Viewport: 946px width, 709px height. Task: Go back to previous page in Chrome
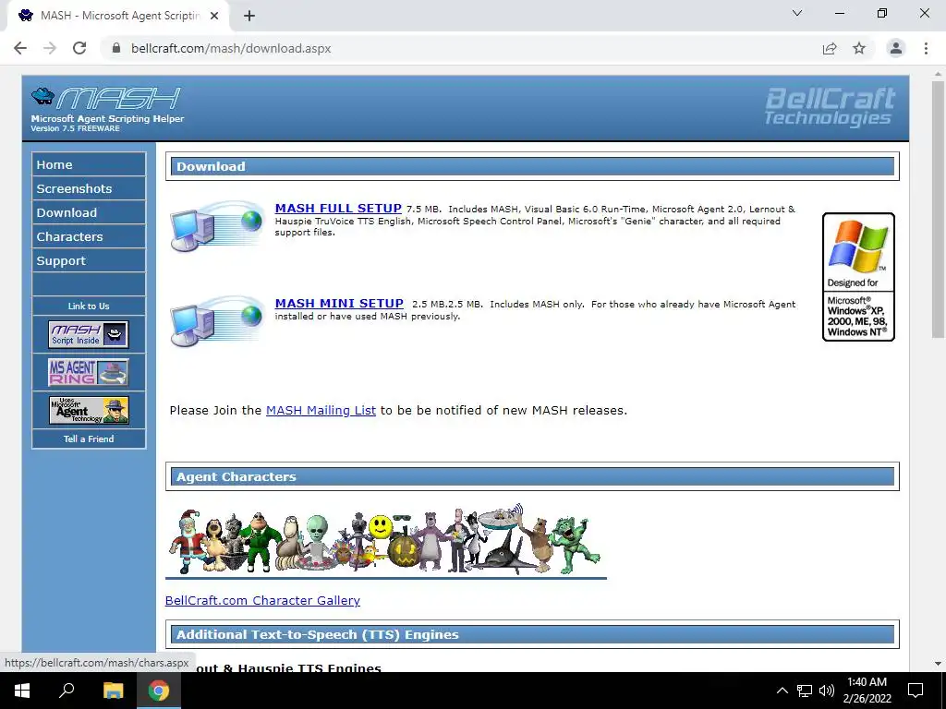[20, 48]
